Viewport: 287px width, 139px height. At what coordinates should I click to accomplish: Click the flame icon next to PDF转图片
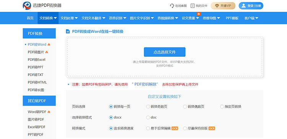[46, 52]
